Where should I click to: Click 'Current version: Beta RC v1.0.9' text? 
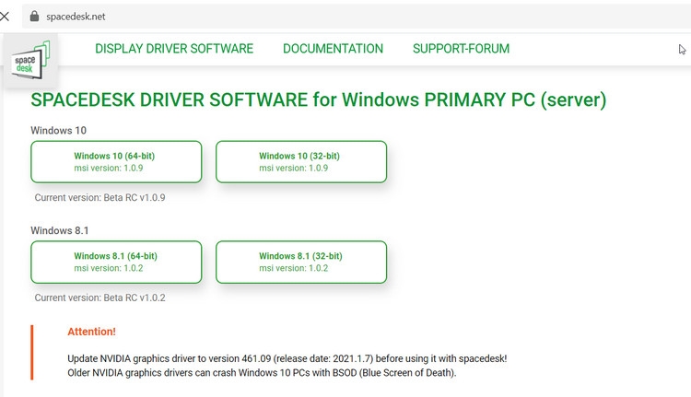100,197
